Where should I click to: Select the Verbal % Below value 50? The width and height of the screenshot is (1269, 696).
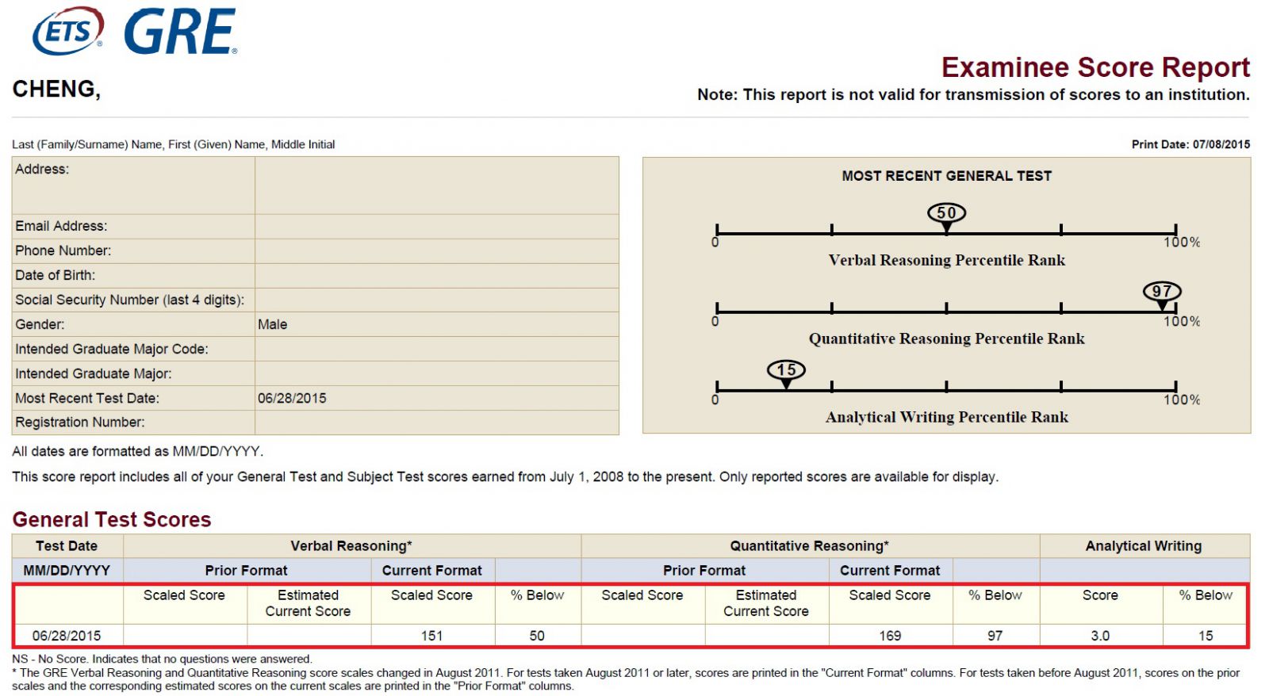[x=537, y=636]
